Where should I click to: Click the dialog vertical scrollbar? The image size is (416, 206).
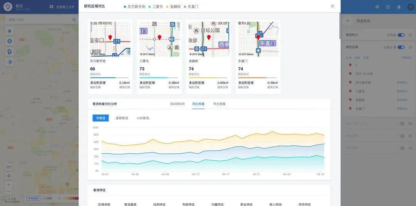pos(340,26)
